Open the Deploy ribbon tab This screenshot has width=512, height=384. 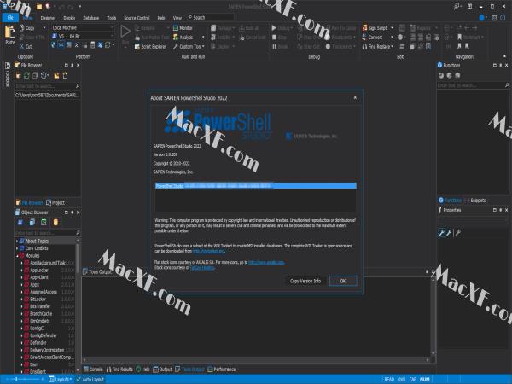click(x=69, y=18)
